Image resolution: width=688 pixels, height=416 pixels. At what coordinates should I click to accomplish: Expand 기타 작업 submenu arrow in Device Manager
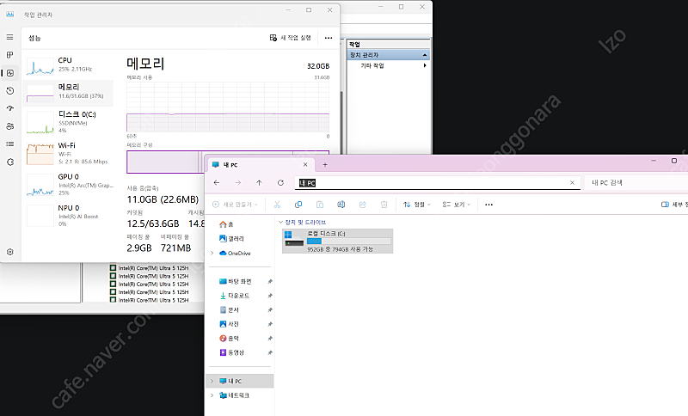click(x=424, y=66)
